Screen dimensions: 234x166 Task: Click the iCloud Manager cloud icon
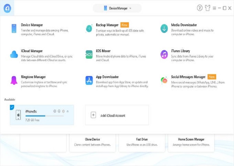click(x=14, y=54)
